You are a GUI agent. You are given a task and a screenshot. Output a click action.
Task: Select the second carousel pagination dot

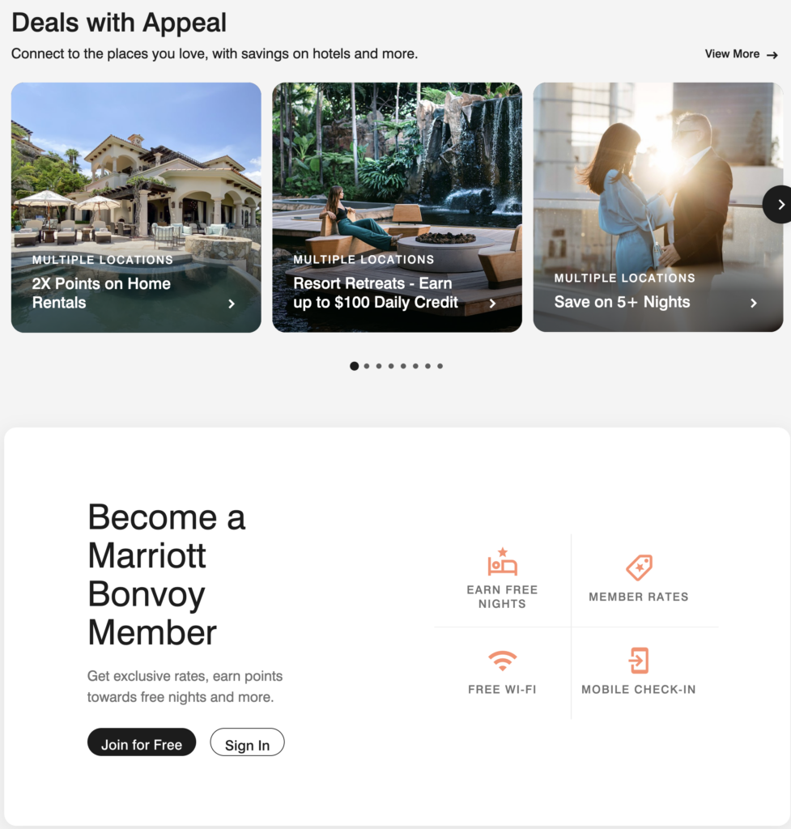(x=367, y=366)
